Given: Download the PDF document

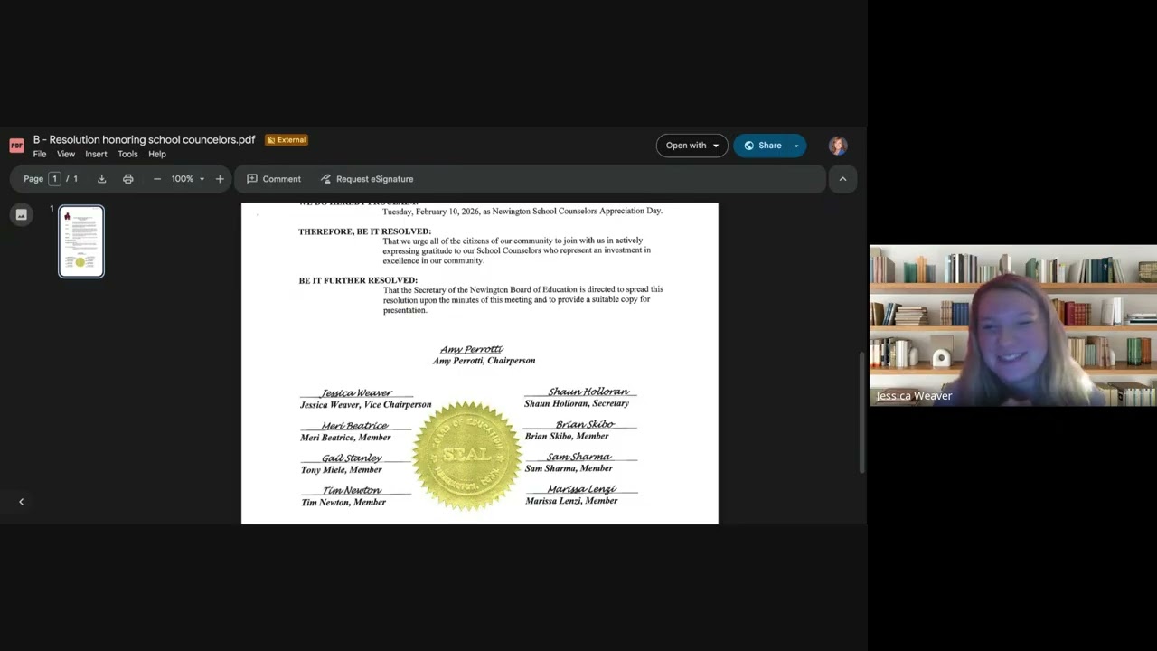Looking at the screenshot, I should point(101,179).
